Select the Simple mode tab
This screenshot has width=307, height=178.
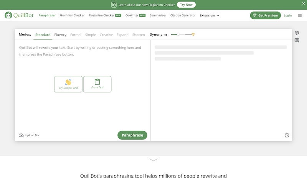91,35
